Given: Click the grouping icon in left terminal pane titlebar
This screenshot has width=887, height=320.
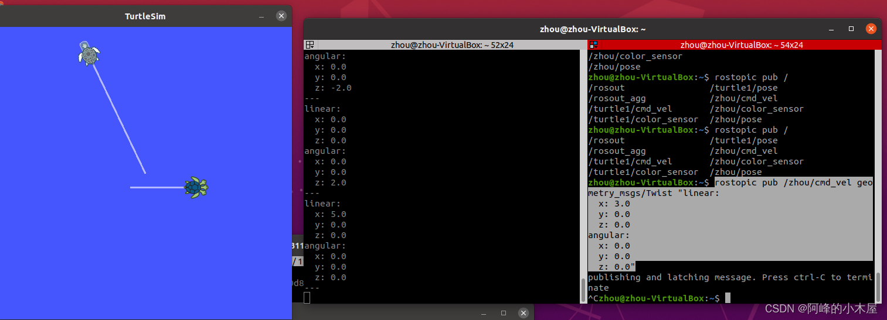Looking at the screenshot, I should pos(310,44).
